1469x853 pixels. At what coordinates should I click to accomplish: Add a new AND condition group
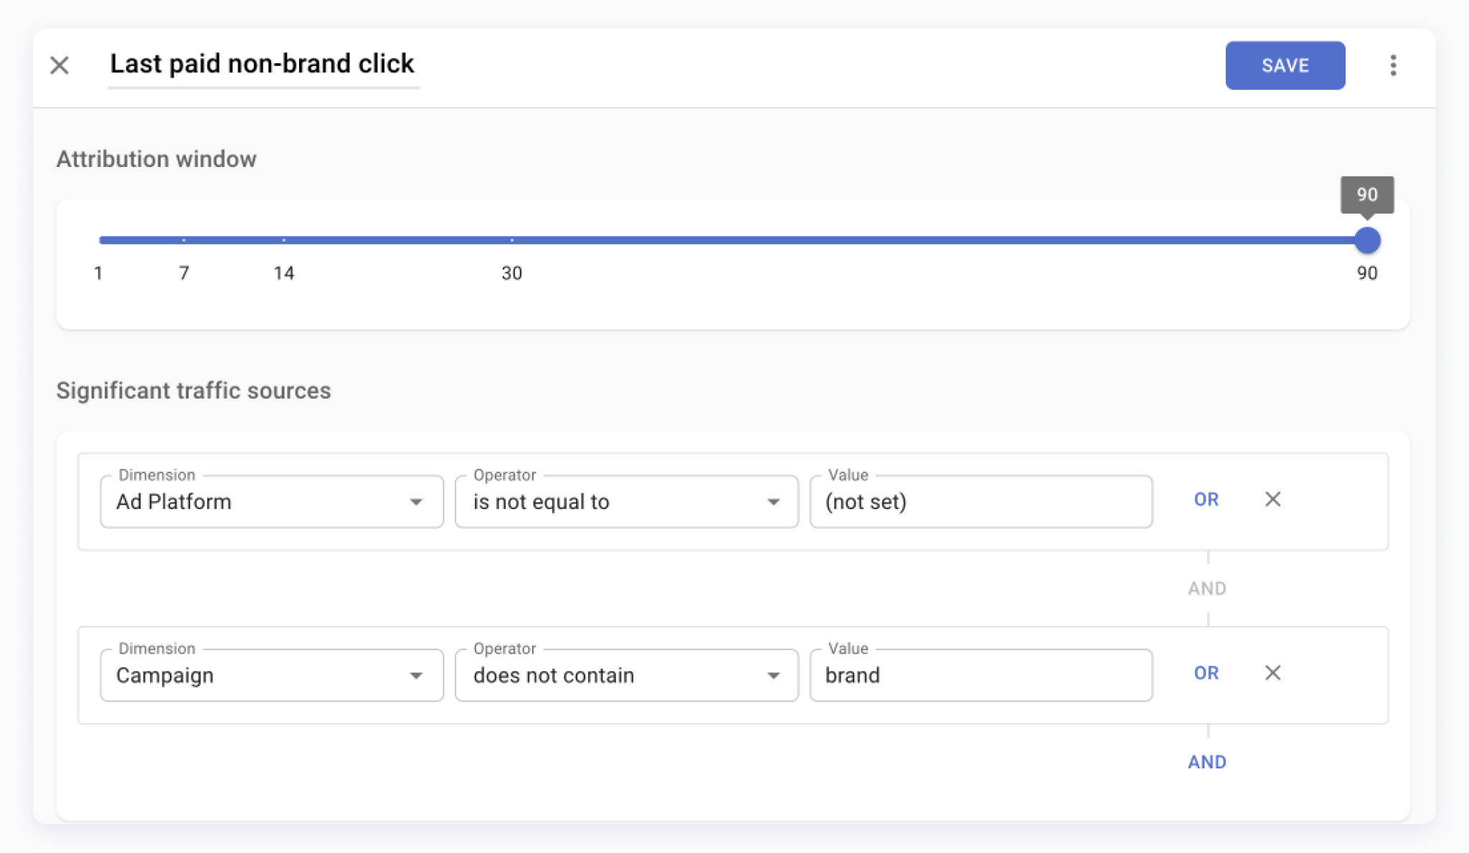coord(1207,762)
